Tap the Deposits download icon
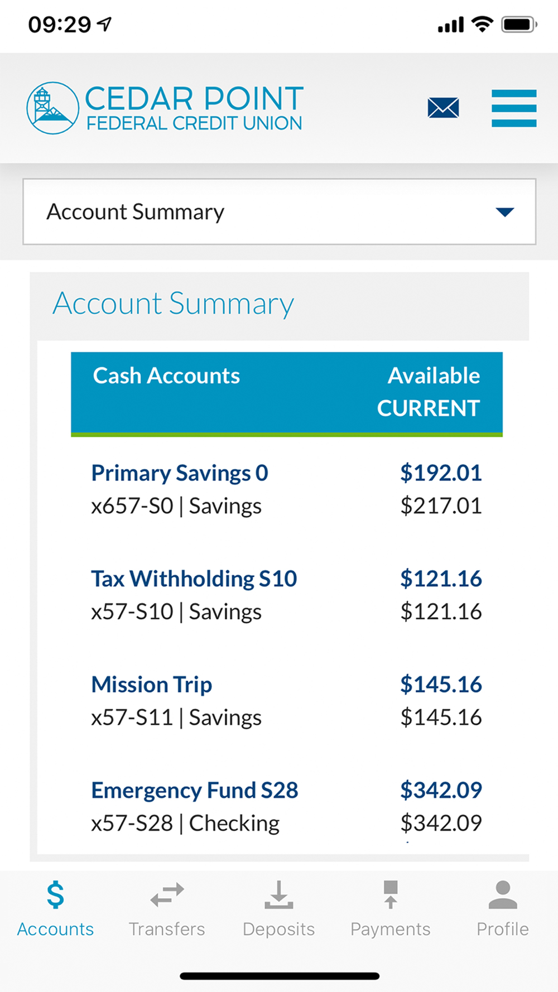This screenshot has height=992, width=558. (278, 895)
